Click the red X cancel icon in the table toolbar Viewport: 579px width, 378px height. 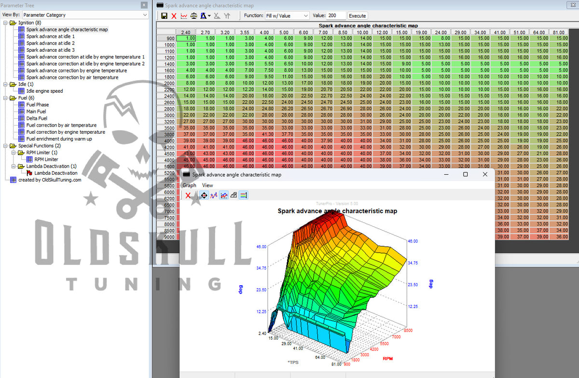tap(174, 16)
